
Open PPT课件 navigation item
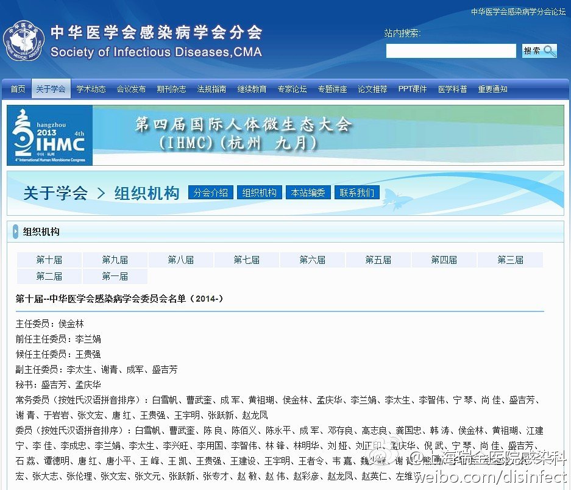tap(413, 89)
